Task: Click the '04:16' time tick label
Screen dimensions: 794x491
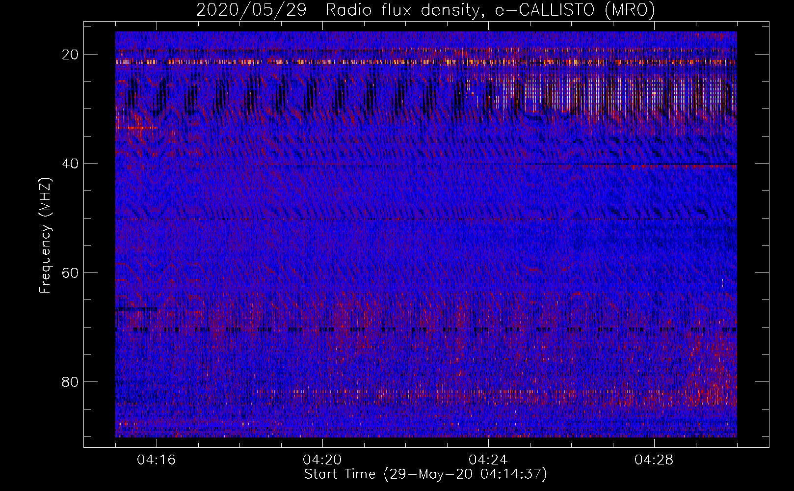Action: (x=157, y=460)
